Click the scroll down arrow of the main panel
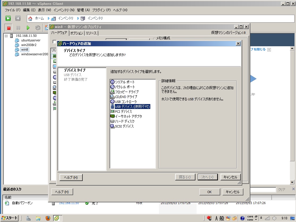The height and width of the screenshot is (222, 296). [292, 182]
